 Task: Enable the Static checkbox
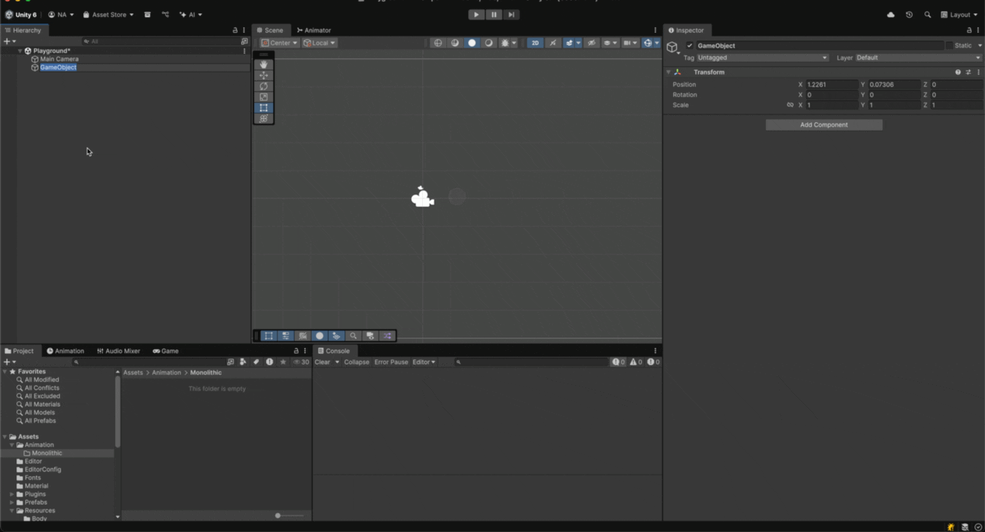click(949, 46)
